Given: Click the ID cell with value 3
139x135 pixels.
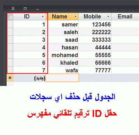Looking at the screenshot, I should point(30,40).
